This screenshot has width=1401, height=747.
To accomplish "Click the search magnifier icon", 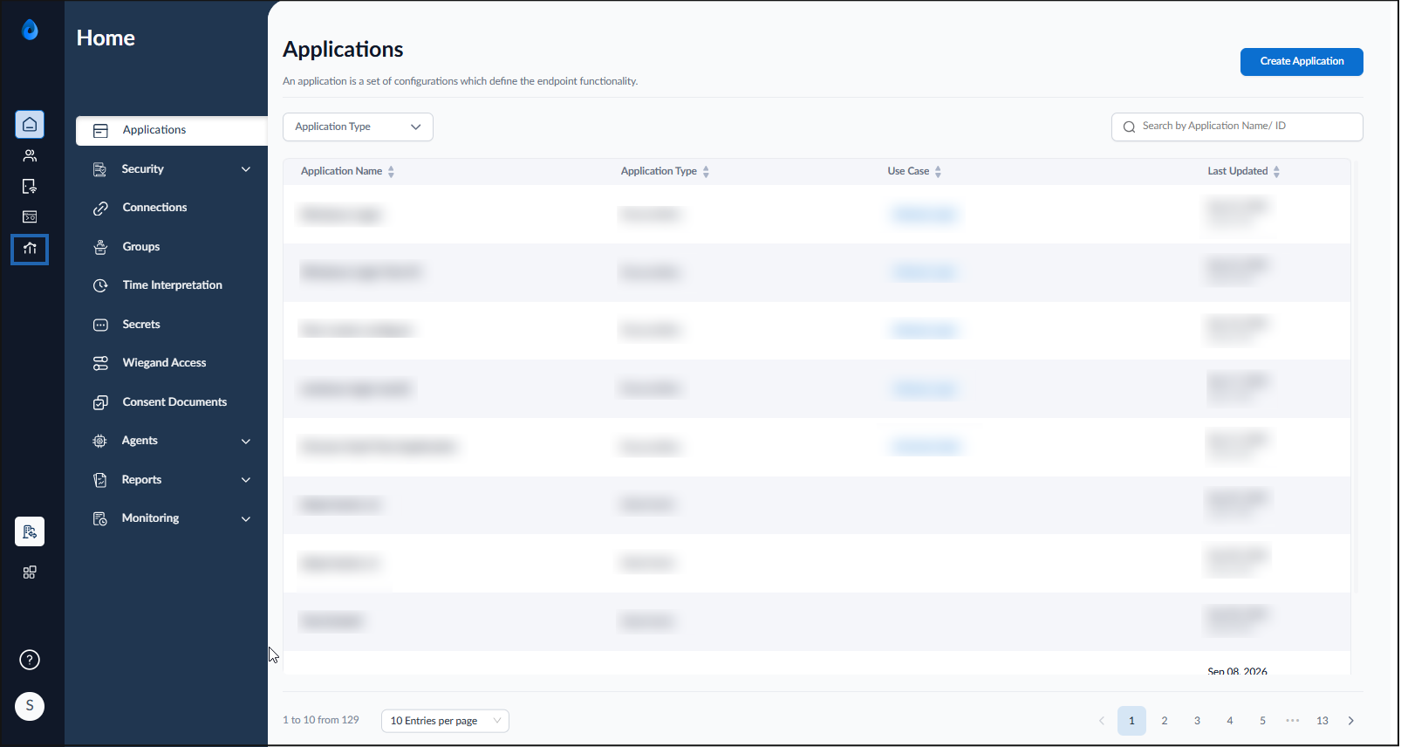I will click(1129, 127).
